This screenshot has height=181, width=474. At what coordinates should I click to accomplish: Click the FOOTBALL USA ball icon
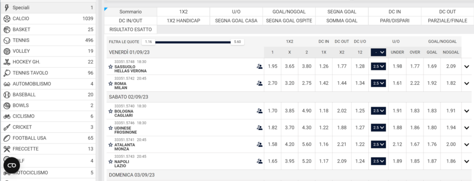(x=6, y=138)
